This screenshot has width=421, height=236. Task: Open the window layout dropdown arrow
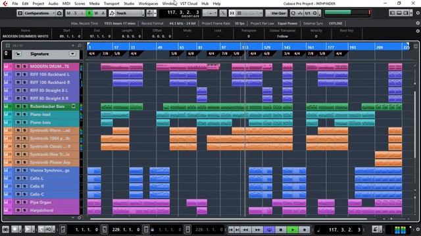(x=411, y=13)
